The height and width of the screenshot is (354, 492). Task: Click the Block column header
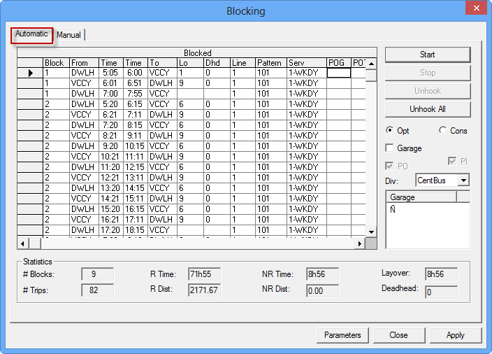click(56, 63)
